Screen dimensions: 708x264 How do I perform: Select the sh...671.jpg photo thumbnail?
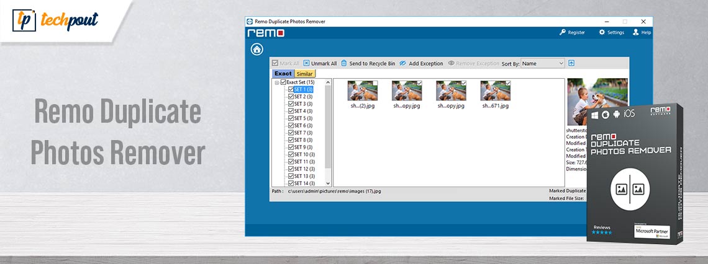tap(495, 92)
